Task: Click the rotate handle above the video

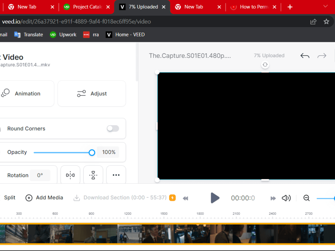Action: (265, 65)
